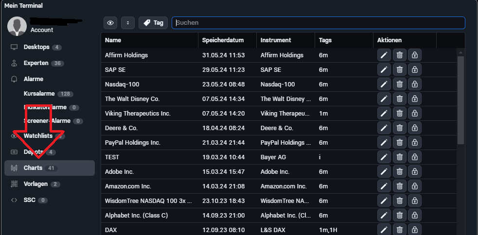The width and height of the screenshot is (478, 235).
Task: Edit the SAP SE chart entry
Action: pyautogui.click(x=384, y=70)
